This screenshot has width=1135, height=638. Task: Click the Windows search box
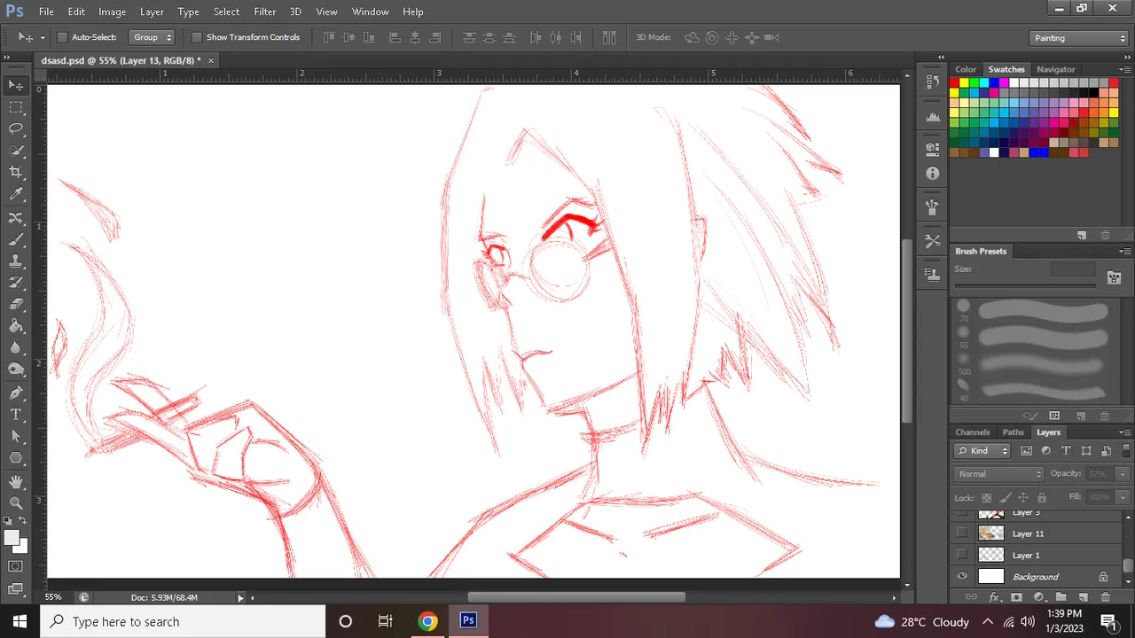183,621
